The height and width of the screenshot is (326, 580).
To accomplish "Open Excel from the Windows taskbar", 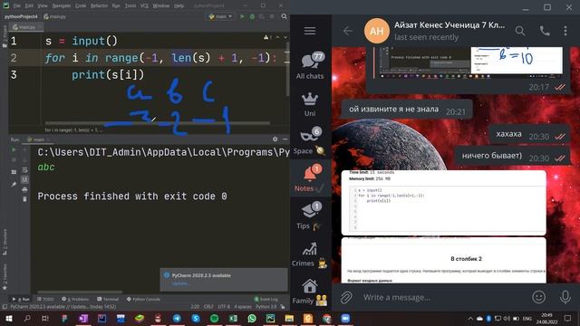I will [x=233, y=318].
